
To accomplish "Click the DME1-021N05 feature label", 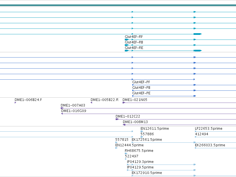I will [x=135, y=100].
